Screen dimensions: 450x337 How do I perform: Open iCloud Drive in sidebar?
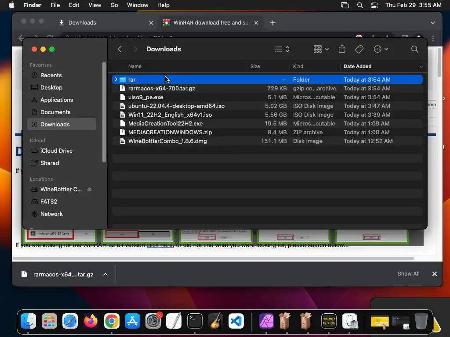(x=62, y=151)
